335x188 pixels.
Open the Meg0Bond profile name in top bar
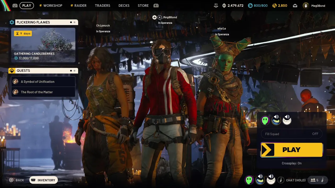tap(318, 6)
